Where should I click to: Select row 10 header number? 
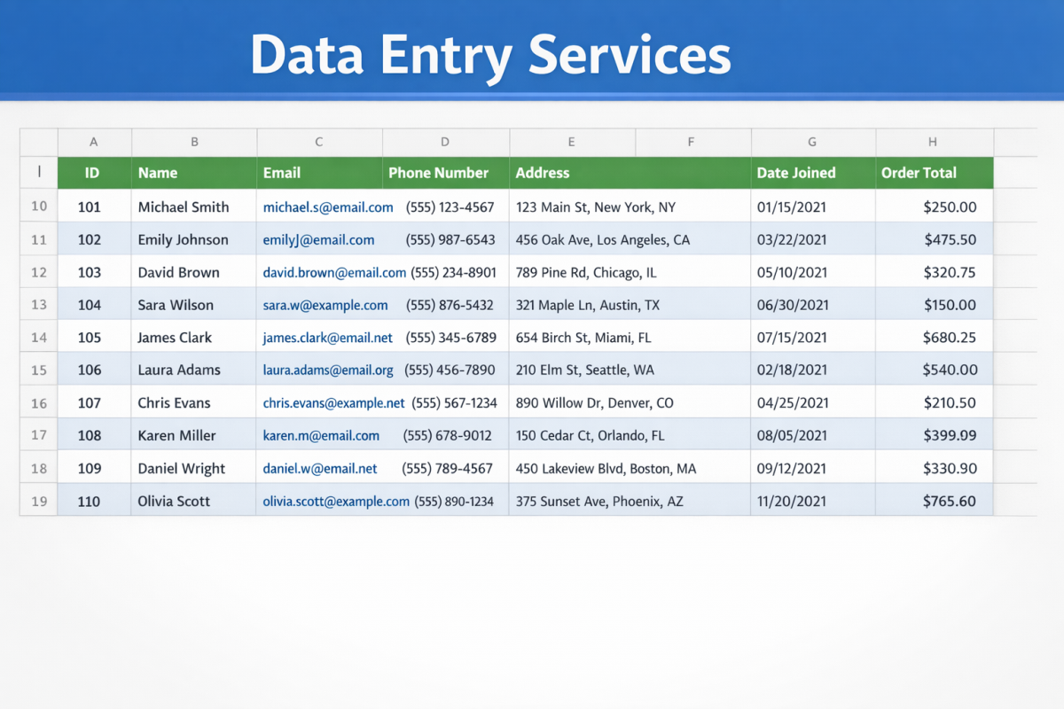(x=39, y=207)
